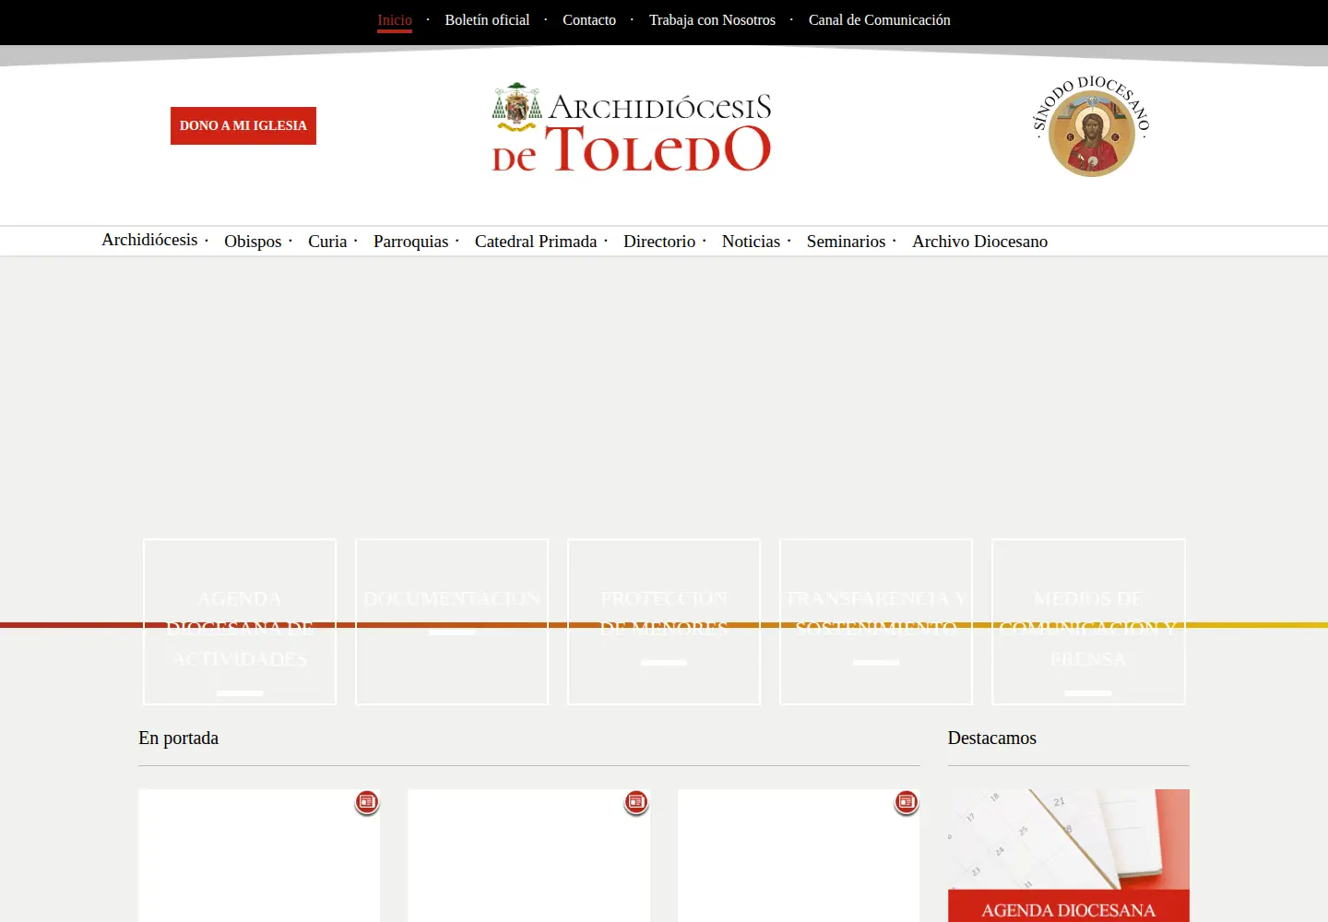Open Archivo Diocesano
The width and height of the screenshot is (1328, 922).
click(x=979, y=242)
